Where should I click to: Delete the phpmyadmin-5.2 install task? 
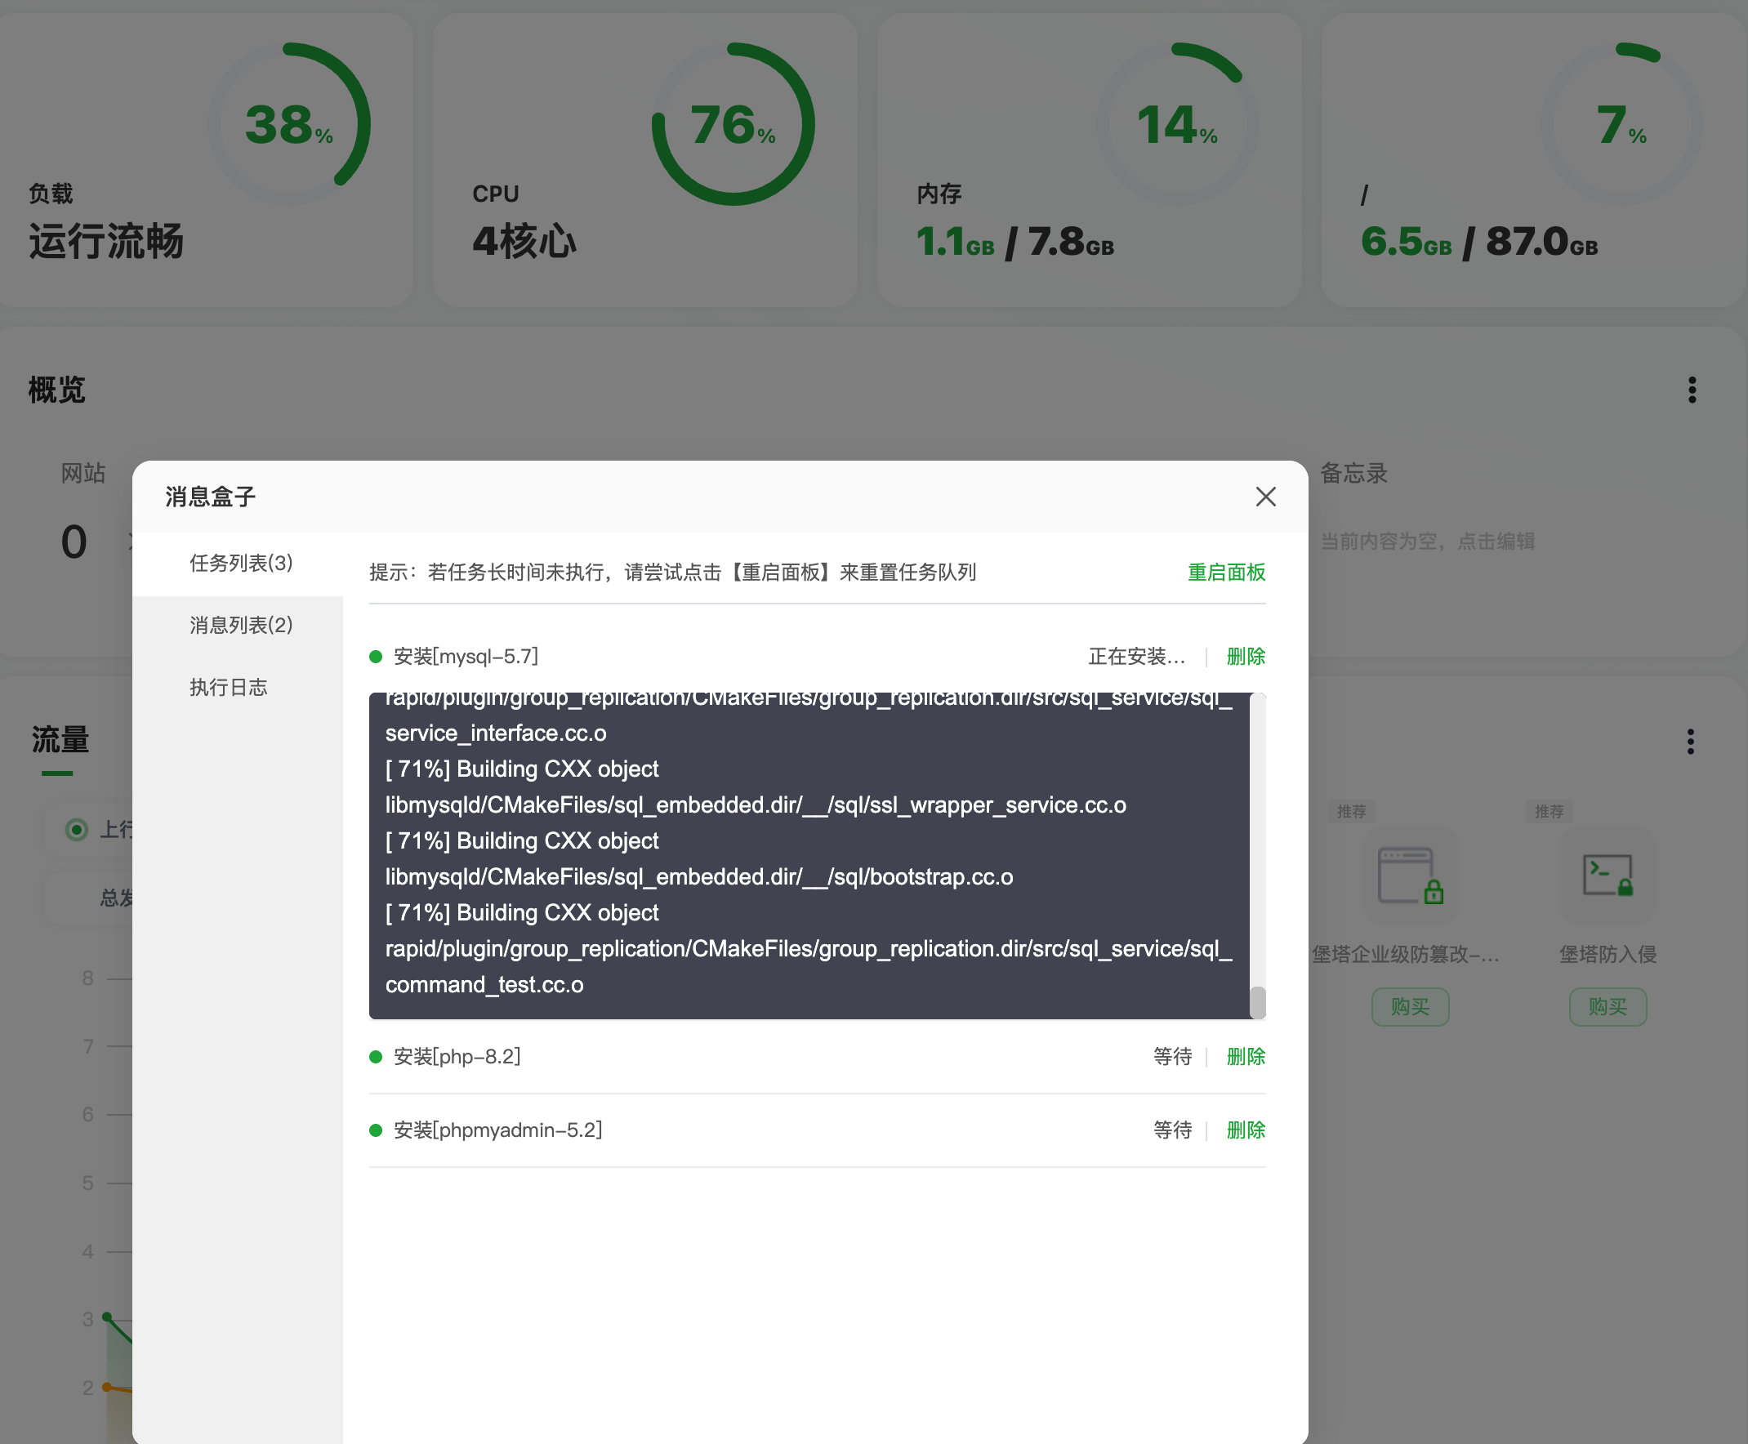click(1246, 1130)
